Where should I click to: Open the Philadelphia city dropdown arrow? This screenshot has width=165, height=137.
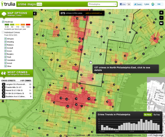(115, 4)
